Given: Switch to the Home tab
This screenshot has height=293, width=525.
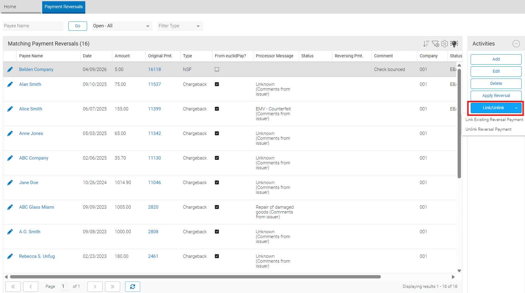Looking at the screenshot, I should [21, 7].
